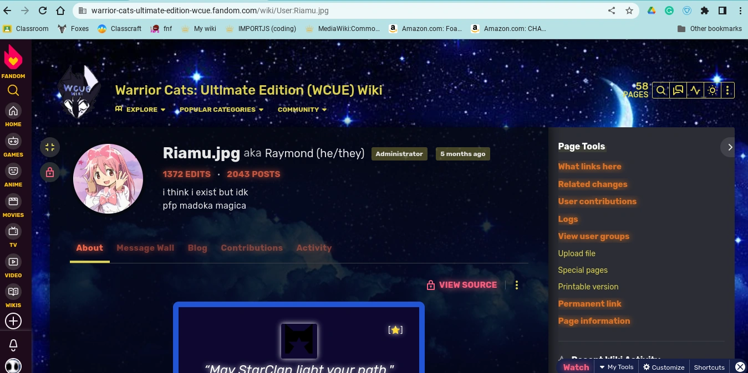748x373 pixels.
Task: Open notifications via the bell icon
Action: pyautogui.click(x=13, y=344)
